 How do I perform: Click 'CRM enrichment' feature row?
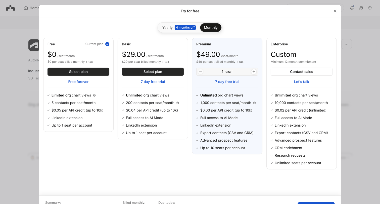tap(289, 148)
